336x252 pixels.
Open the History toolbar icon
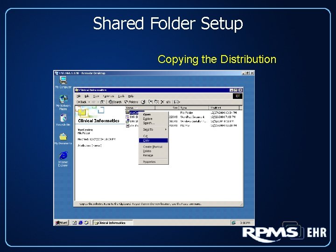[x=143, y=102]
